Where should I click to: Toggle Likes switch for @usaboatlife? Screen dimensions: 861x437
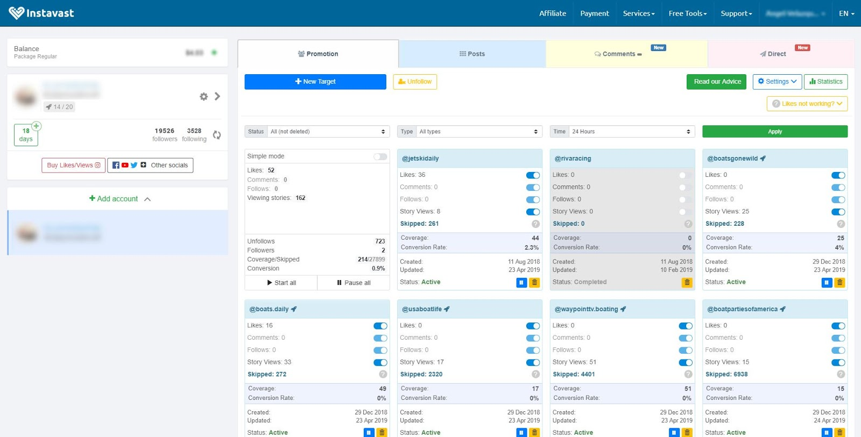(x=533, y=326)
